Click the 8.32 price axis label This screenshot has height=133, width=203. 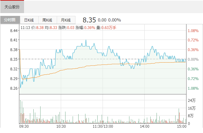coord(14,69)
